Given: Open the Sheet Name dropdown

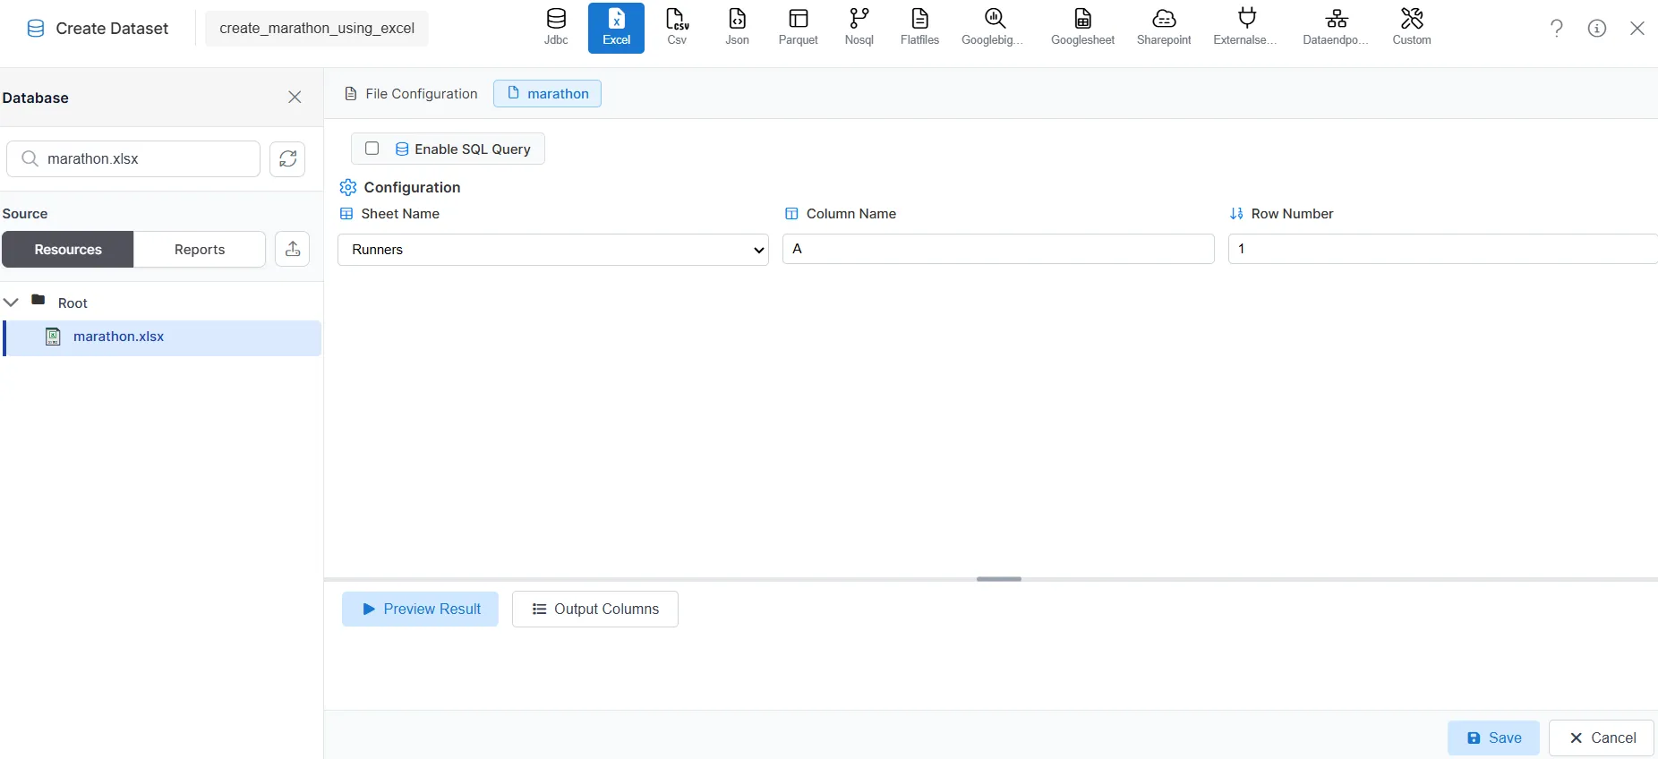Looking at the screenshot, I should 552,250.
